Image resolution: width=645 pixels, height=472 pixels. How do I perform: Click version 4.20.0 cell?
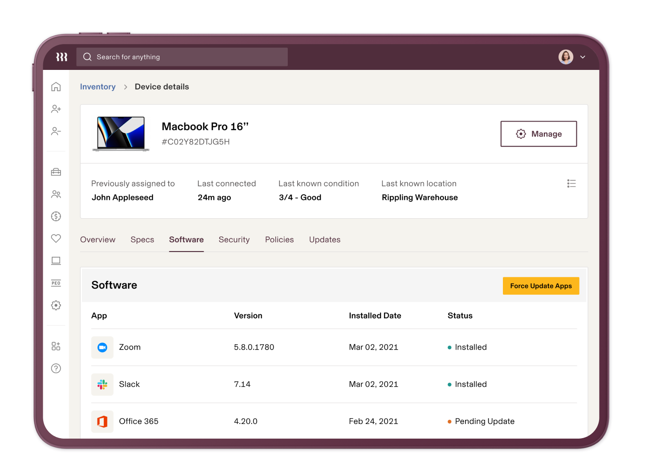tap(246, 421)
